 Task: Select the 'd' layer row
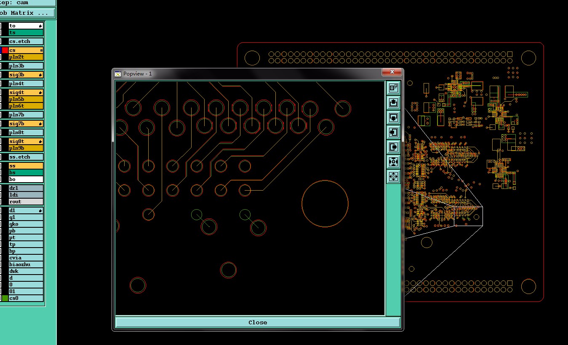26,278
